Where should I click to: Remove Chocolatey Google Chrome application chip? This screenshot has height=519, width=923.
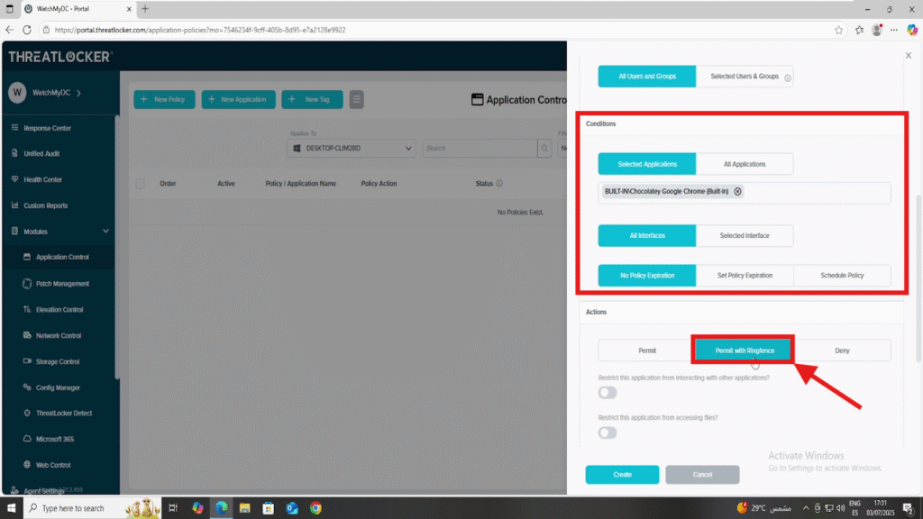click(737, 191)
